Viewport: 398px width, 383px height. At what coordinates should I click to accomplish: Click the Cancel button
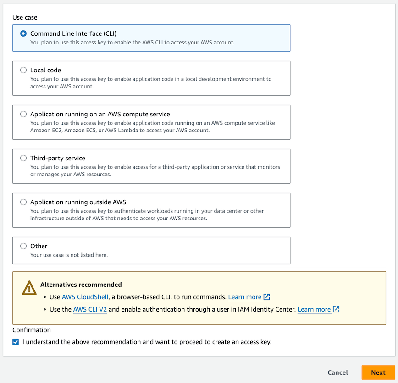click(338, 372)
